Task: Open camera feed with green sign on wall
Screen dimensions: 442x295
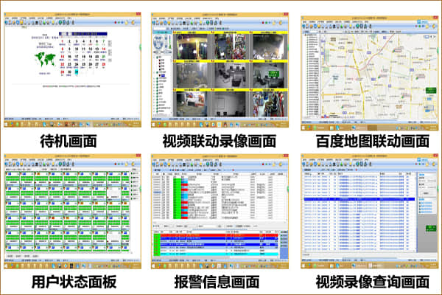Action: click(x=268, y=75)
